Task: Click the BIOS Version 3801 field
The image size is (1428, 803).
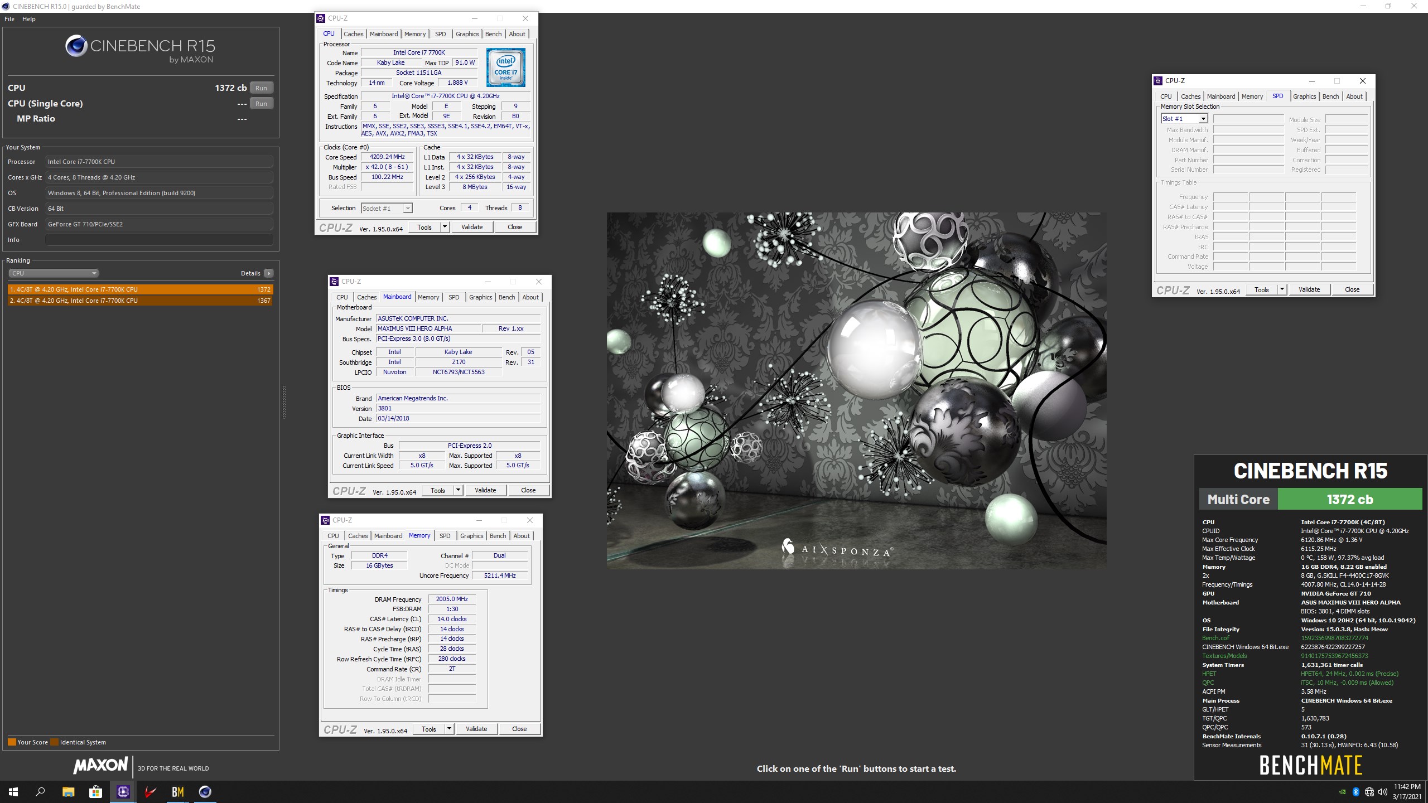Action: pos(458,408)
